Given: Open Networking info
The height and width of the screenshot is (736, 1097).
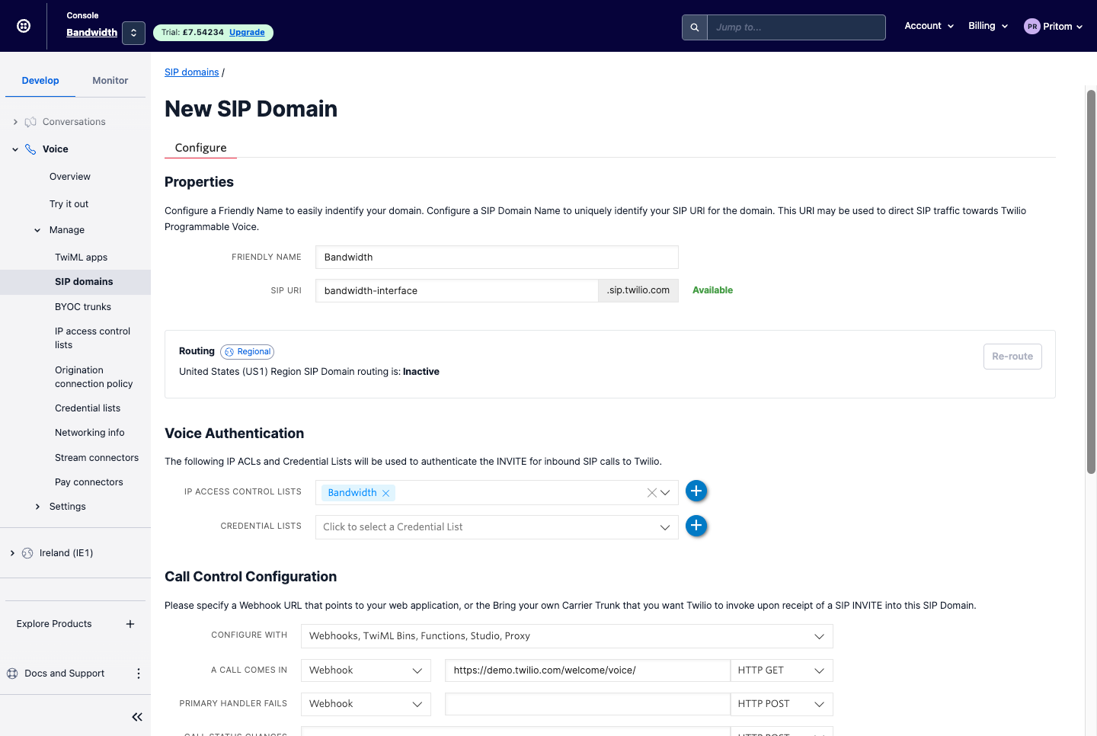Looking at the screenshot, I should [89, 433].
